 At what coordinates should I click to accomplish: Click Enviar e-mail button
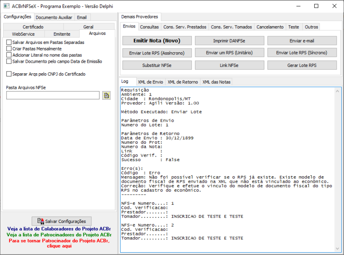click(302, 41)
